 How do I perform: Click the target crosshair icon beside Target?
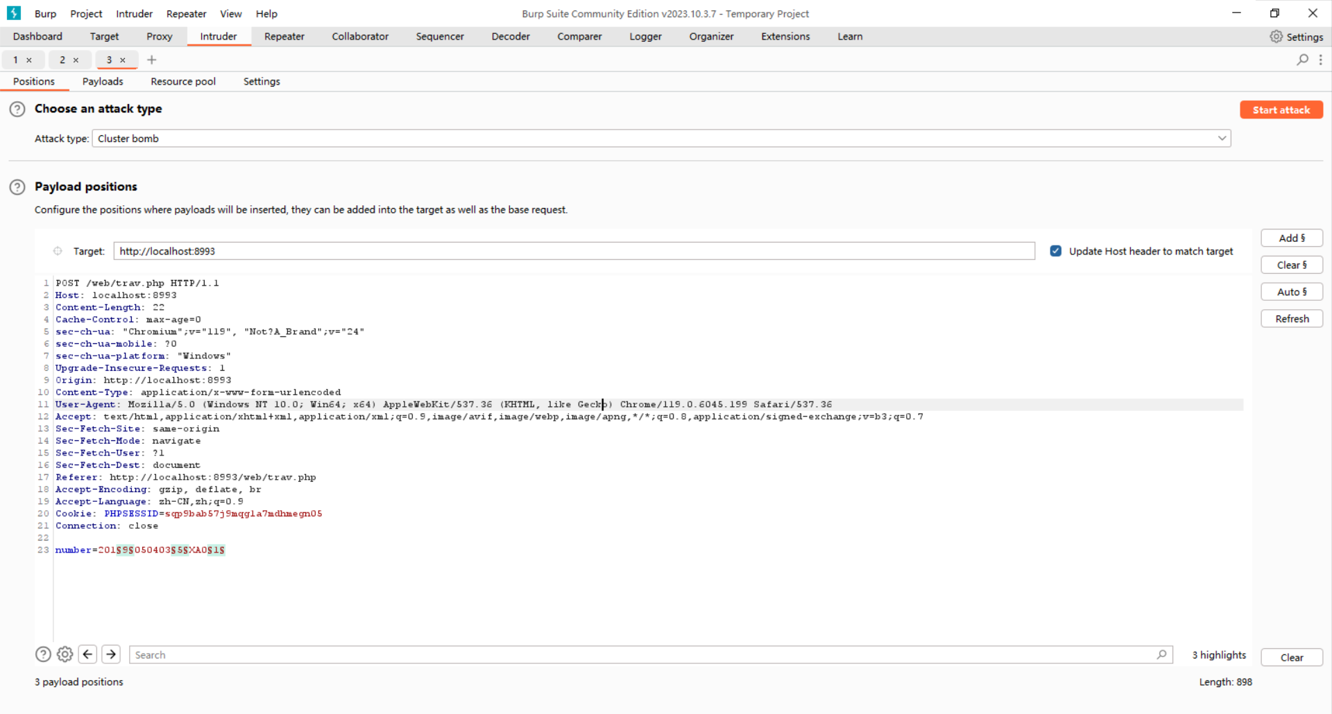tap(58, 251)
